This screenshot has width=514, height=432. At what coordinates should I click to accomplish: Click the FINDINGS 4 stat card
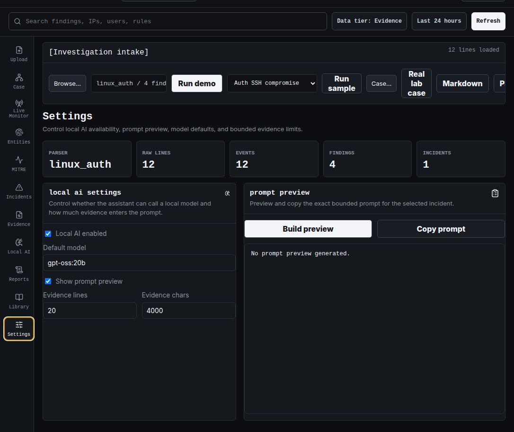click(x=367, y=159)
